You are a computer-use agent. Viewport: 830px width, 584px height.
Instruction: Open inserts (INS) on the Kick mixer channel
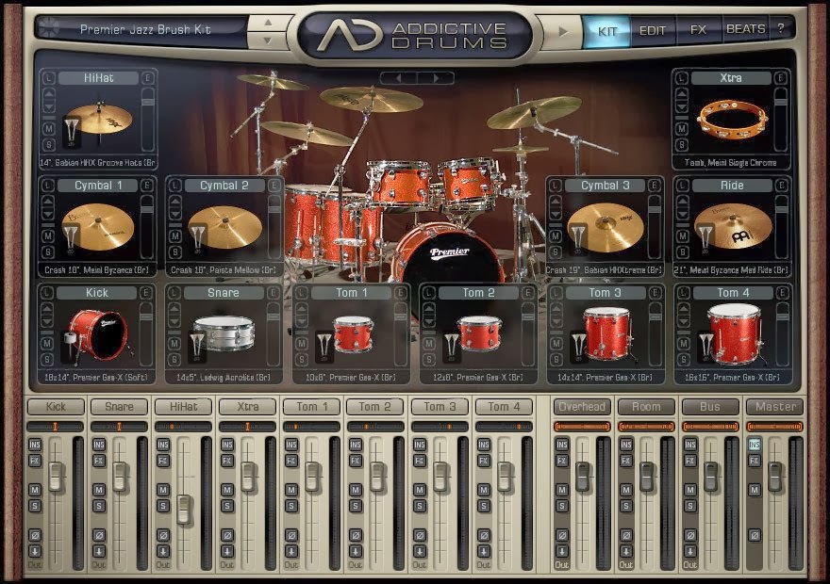click(34, 446)
